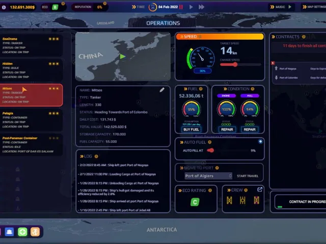Play the music
The image size is (326, 244).
(290, 7)
